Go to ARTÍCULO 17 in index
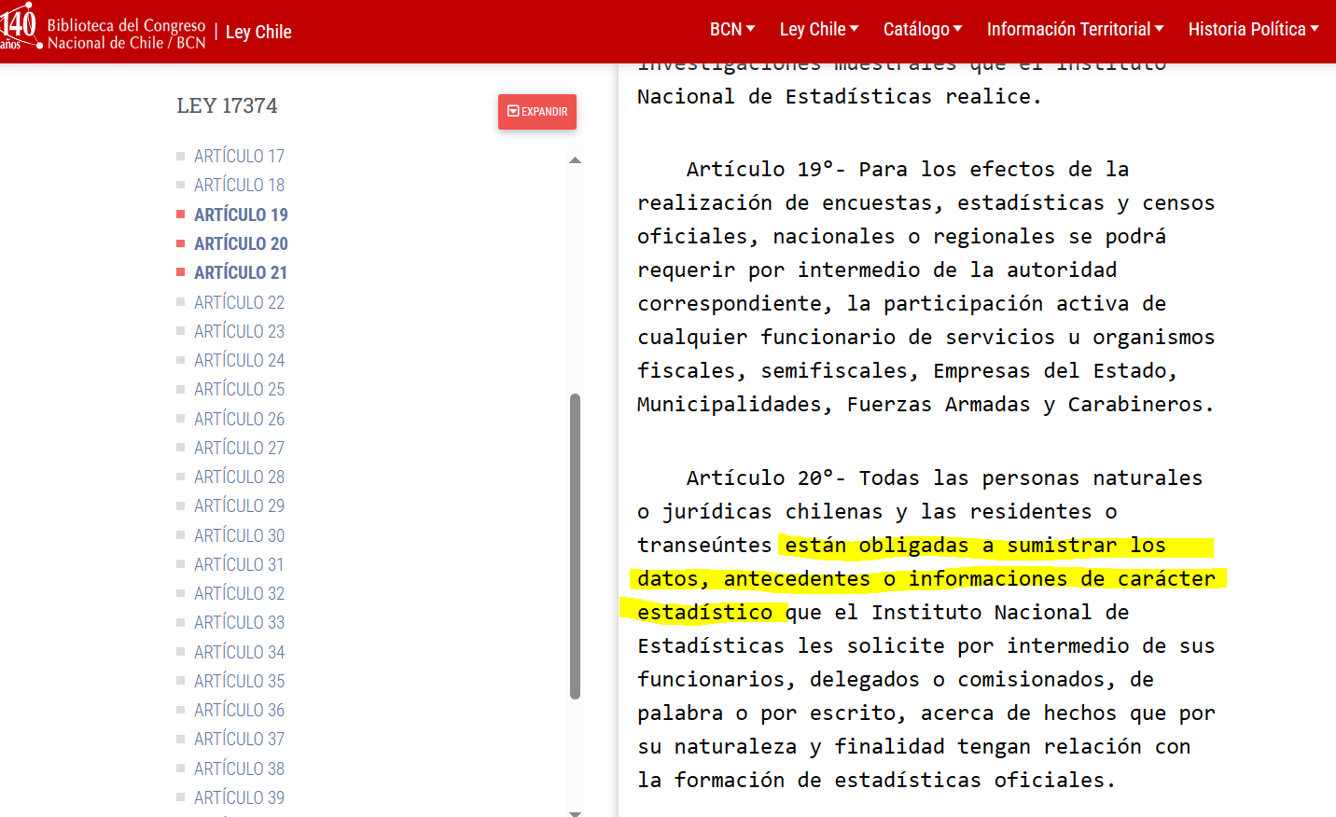1336x817 pixels. click(x=239, y=156)
